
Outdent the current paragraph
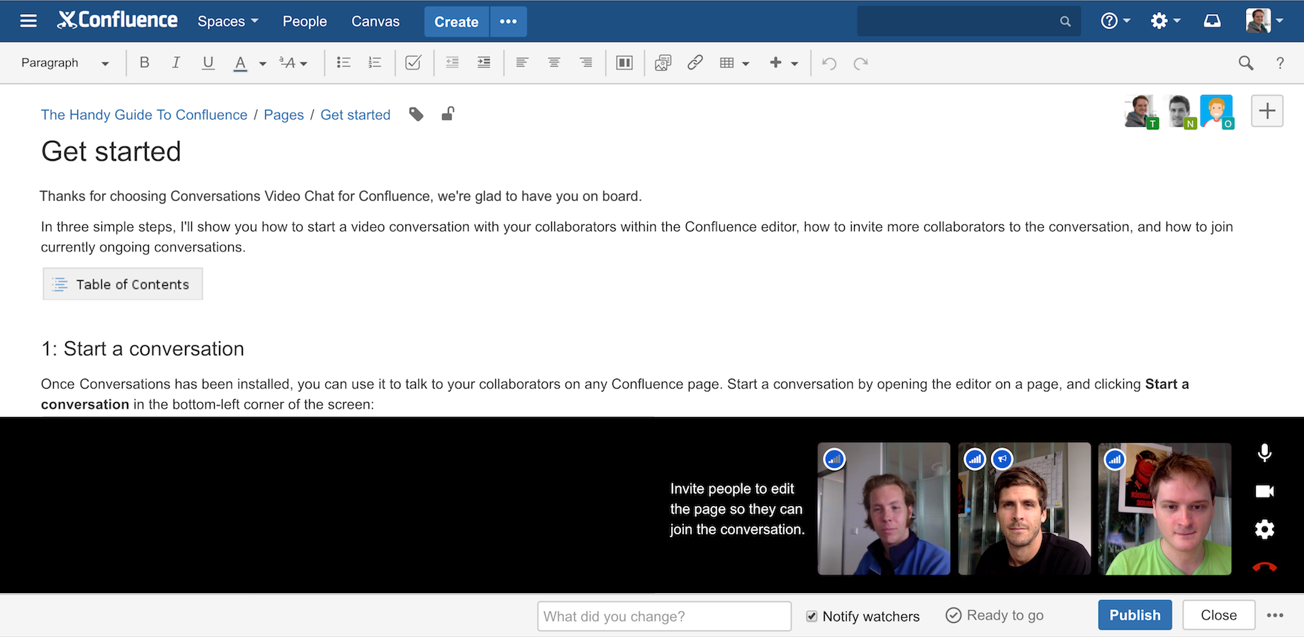(452, 63)
